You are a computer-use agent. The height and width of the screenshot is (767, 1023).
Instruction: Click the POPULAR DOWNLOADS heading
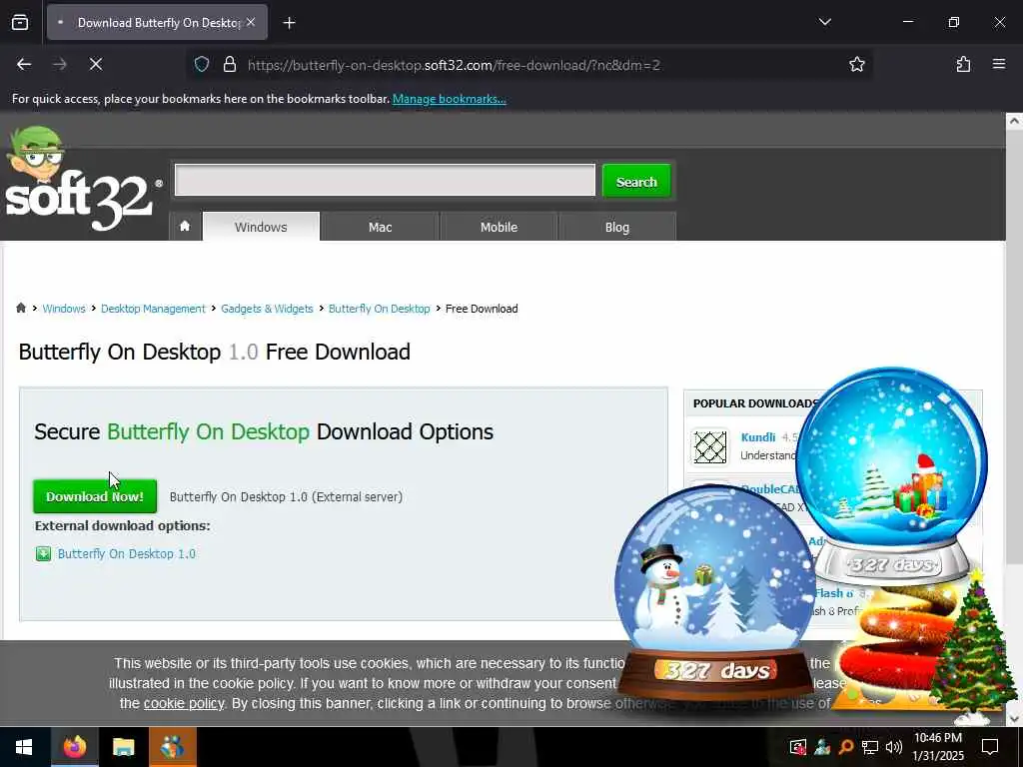[x=755, y=403]
